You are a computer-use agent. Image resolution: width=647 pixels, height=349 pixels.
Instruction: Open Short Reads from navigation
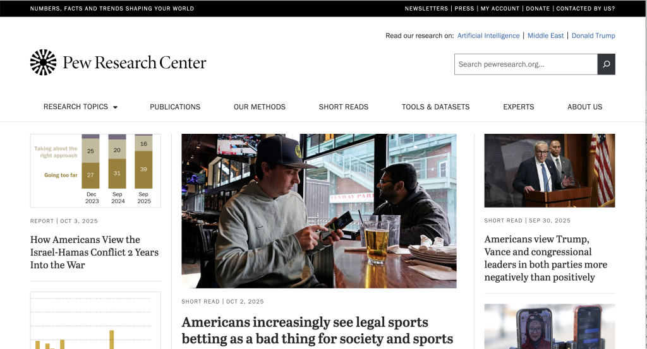pyautogui.click(x=344, y=107)
